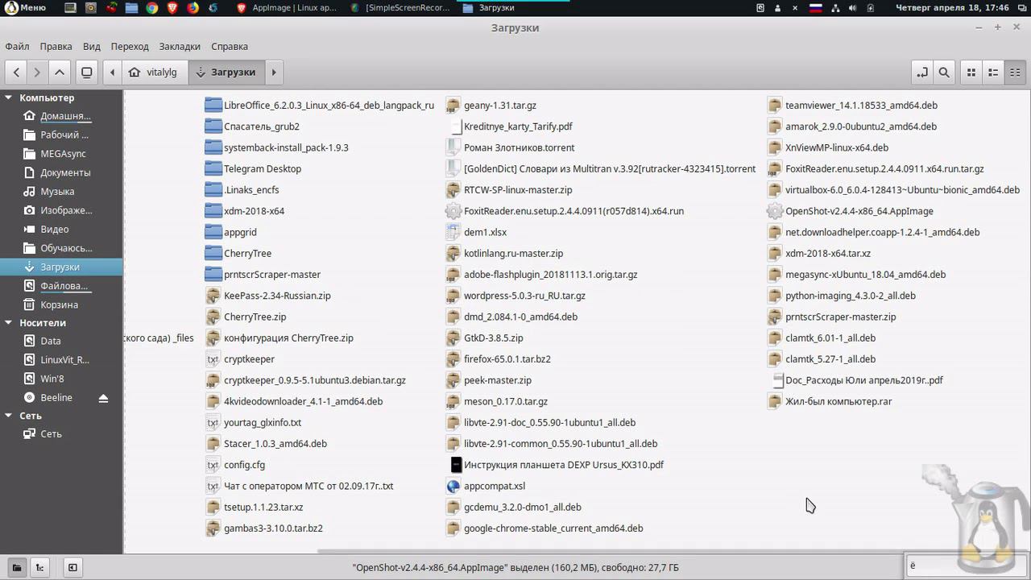The image size is (1031, 580).
Task: Select the DEXP Ursus KX310 PDF icon
Action: pyautogui.click(x=456, y=465)
